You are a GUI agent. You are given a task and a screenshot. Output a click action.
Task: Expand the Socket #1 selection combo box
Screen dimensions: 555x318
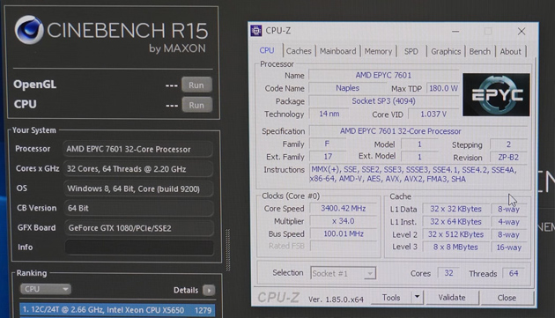tap(343, 273)
